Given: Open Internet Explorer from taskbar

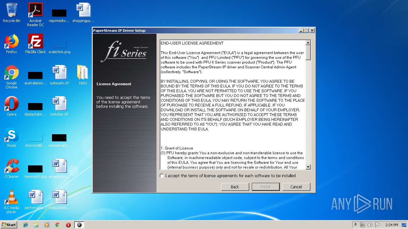Looking at the screenshot, I should pos(25,225).
